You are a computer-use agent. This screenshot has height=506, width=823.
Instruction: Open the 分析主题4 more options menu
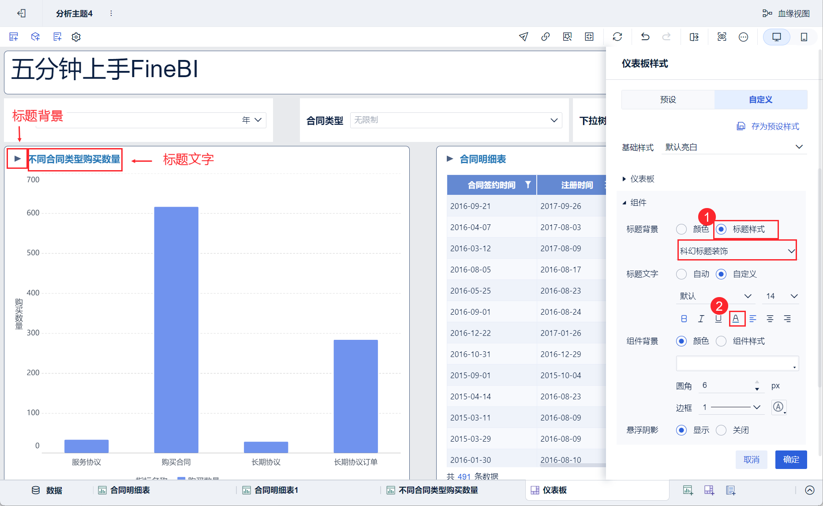(111, 13)
